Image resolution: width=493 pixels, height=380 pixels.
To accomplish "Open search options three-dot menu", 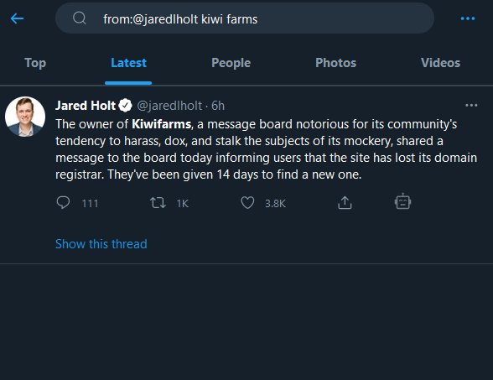I will pos(468,18).
